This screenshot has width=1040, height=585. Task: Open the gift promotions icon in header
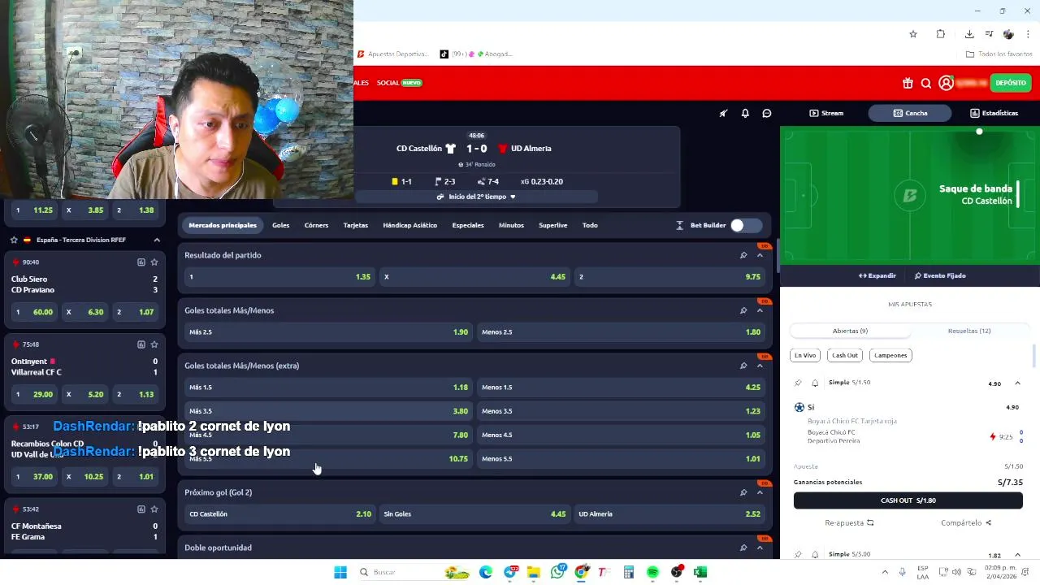pyautogui.click(x=908, y=83)
